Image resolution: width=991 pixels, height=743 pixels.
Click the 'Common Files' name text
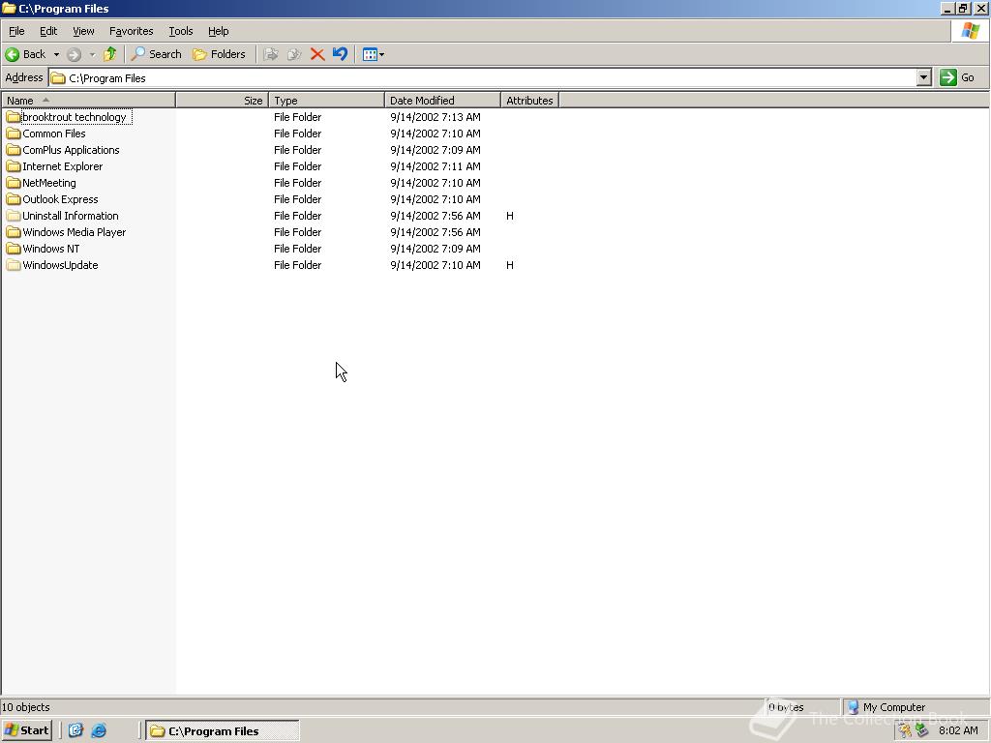(x=54, y=134)
